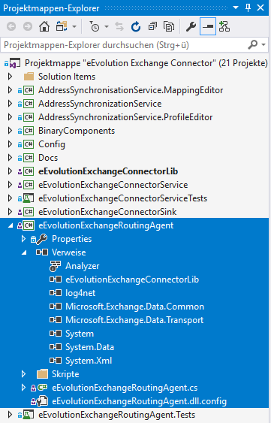
Task: Select the log4net reference
Action: 80,293
